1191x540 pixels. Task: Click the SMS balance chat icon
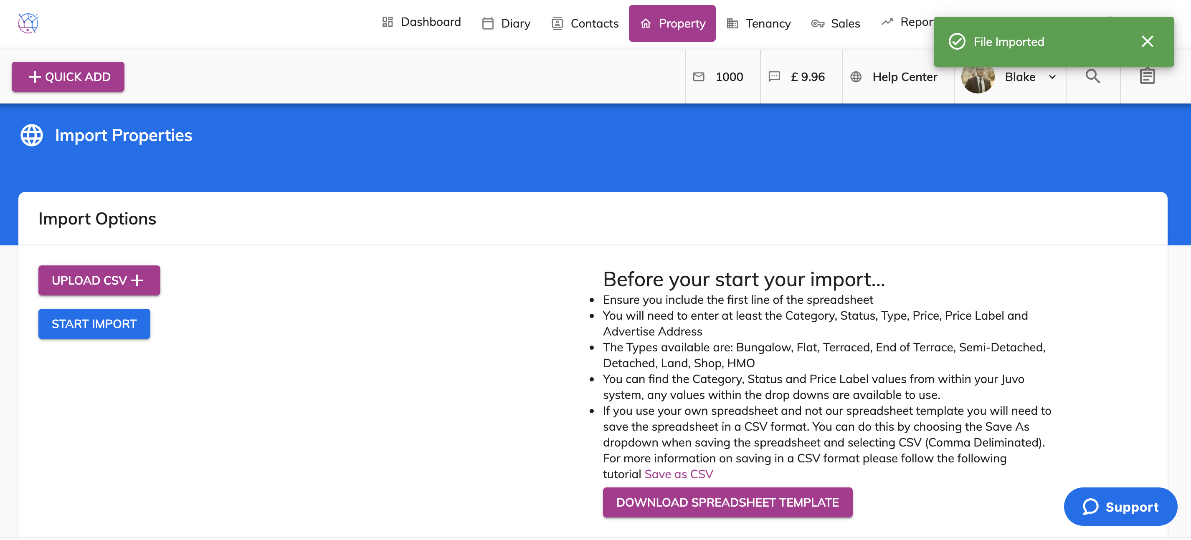[x=774, y=77]
